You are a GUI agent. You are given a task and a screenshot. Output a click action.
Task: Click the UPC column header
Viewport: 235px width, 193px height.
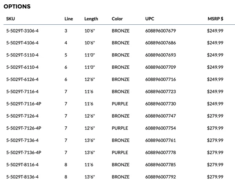click(150, 19)
